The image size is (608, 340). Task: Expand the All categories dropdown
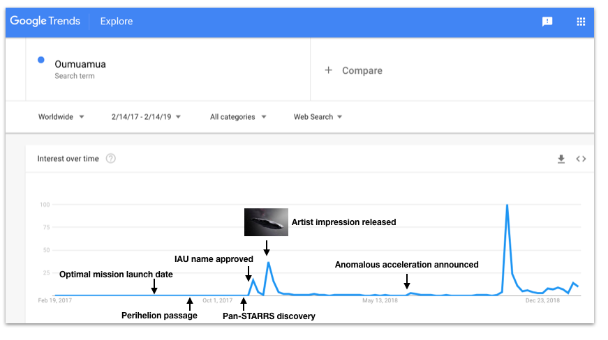click(x=238, y=117)
